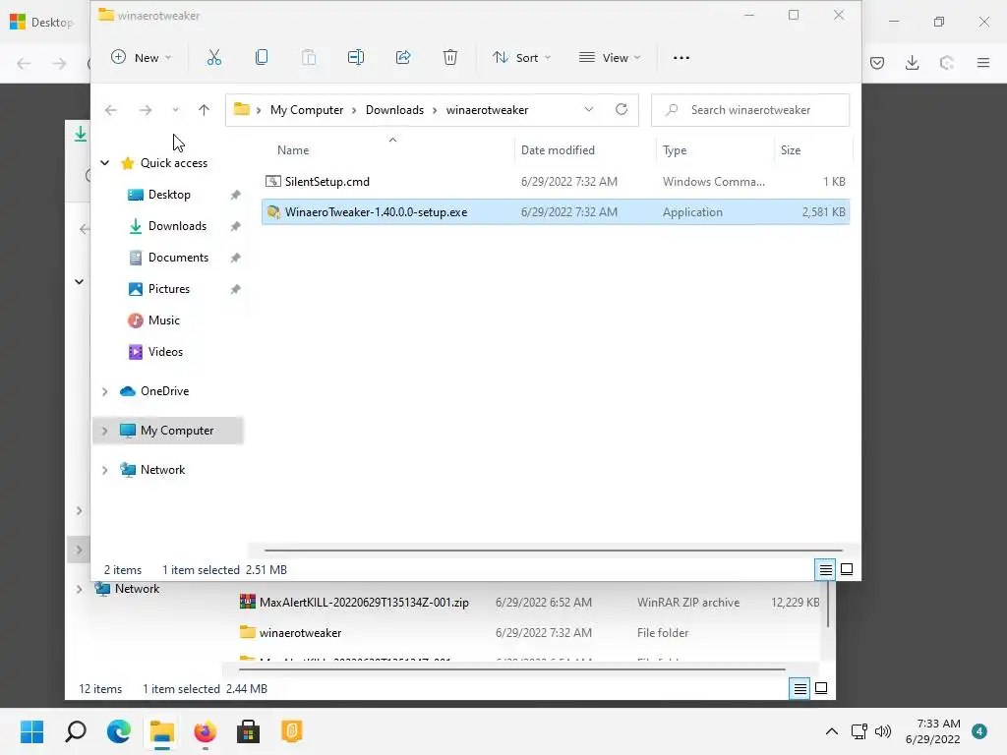Screen dimensions: 1007x755
Task: Click the winaerotweaker breadcrumb segment
Action: click(487, 110)
